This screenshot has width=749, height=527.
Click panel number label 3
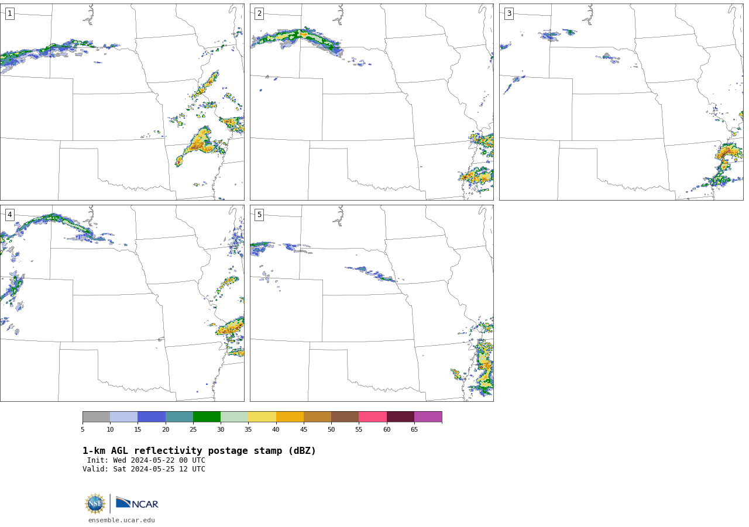coord(509,13)
